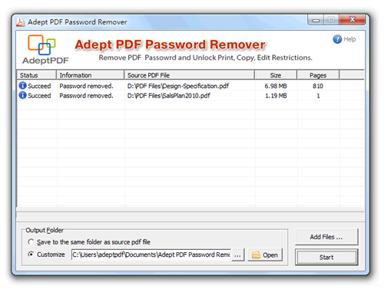This screenshot has width=384, height=289.
Task: Open the browse '...' folder button
Action: (237, 255)
